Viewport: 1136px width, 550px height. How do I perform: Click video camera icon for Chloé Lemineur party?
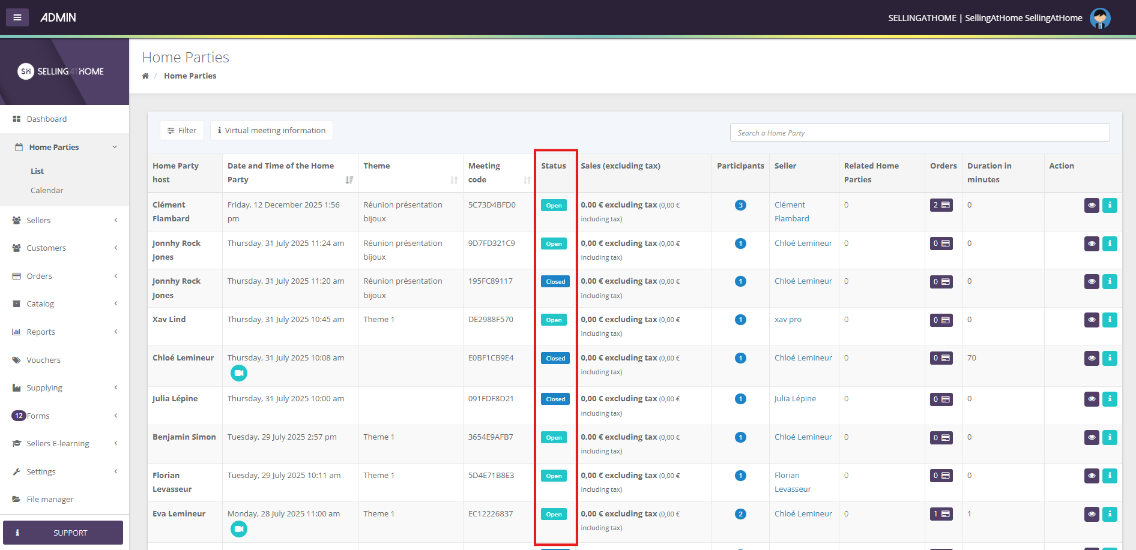pyautogui.click(x=239, y=373)
